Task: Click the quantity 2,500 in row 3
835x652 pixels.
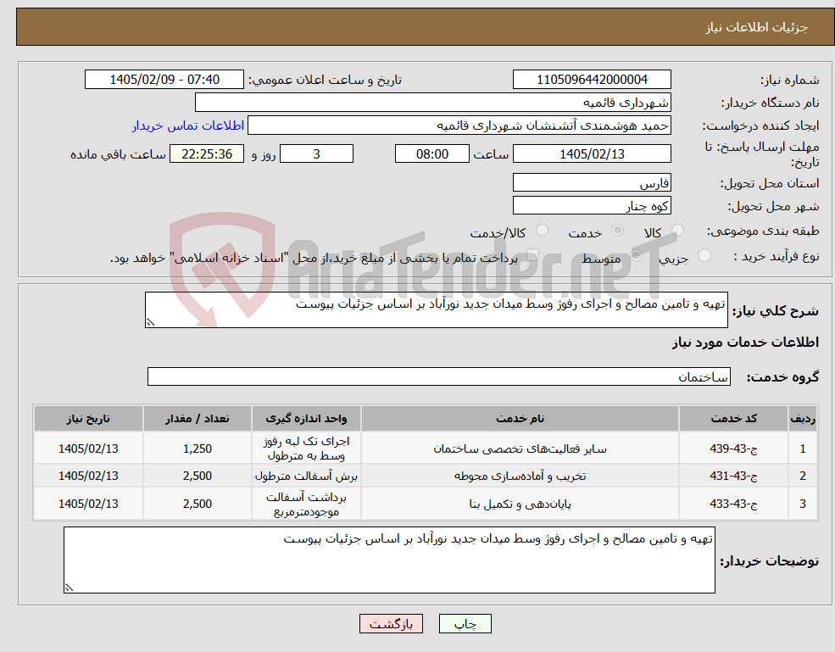Action: tap(197, 504)
